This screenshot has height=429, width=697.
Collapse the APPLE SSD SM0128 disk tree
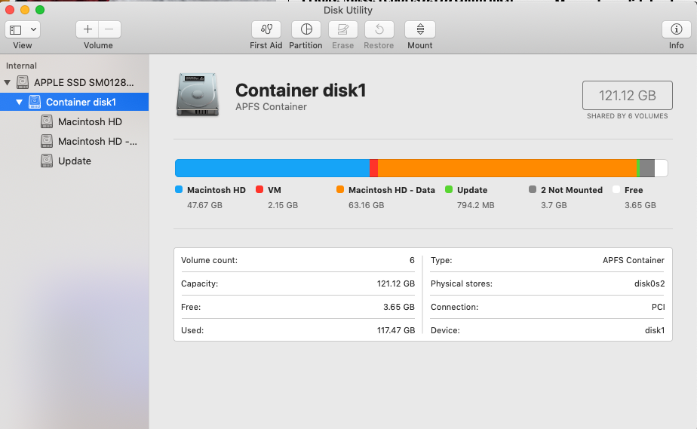coord(7,83)
